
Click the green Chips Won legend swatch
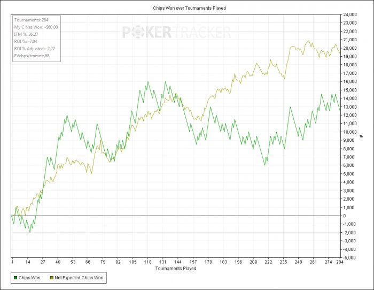click(x=15, y=278)
